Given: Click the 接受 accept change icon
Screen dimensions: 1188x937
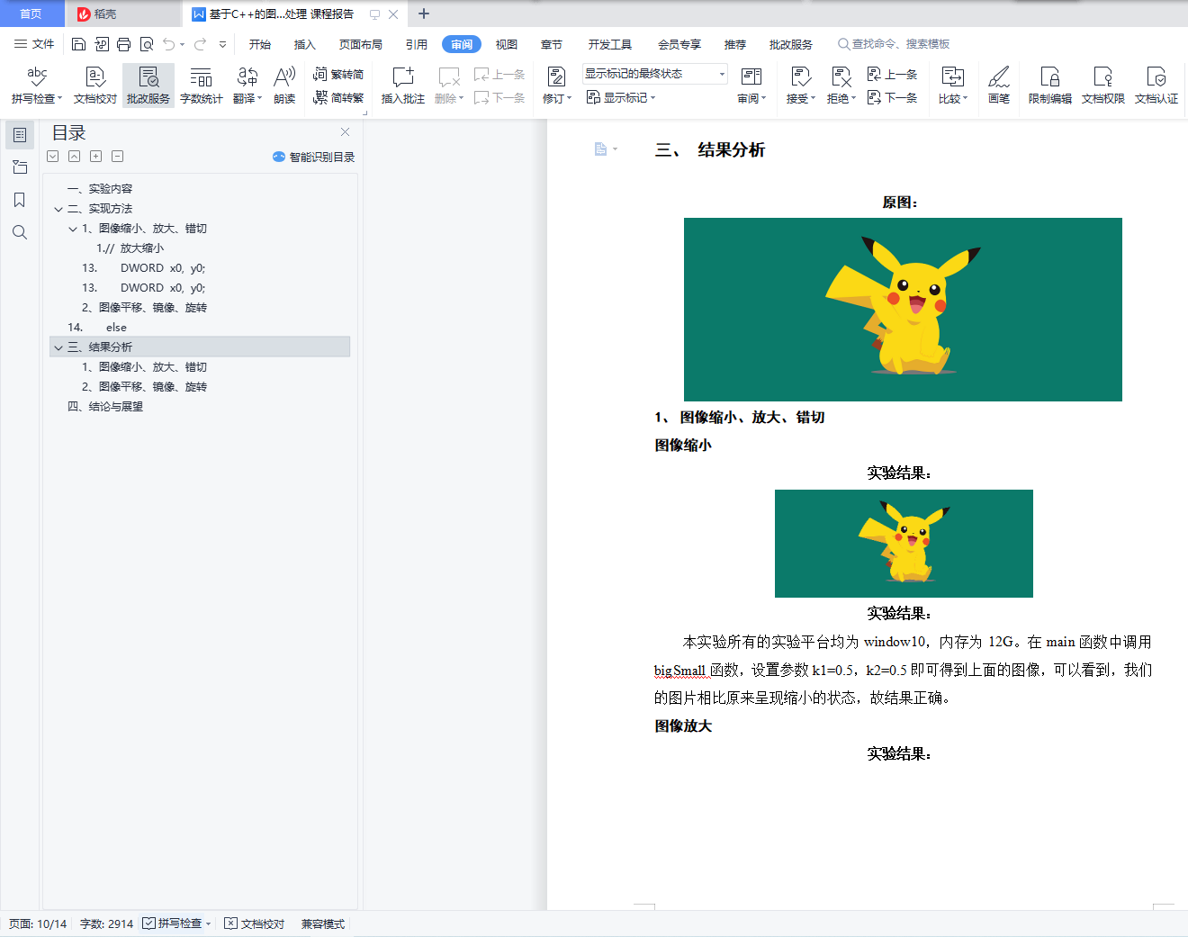Looking at the screenshot, I should (x=800, y=77).
